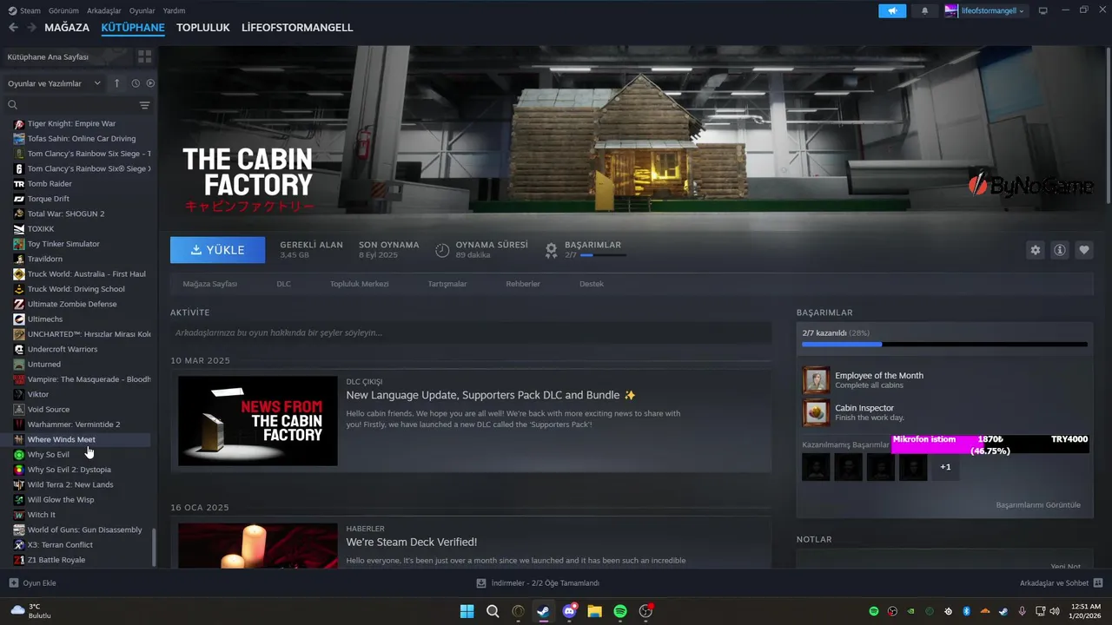Expand the Oyunlar ve Yazılımlar dropdown
Screen dimensions: 1112x625
[55, 83]
